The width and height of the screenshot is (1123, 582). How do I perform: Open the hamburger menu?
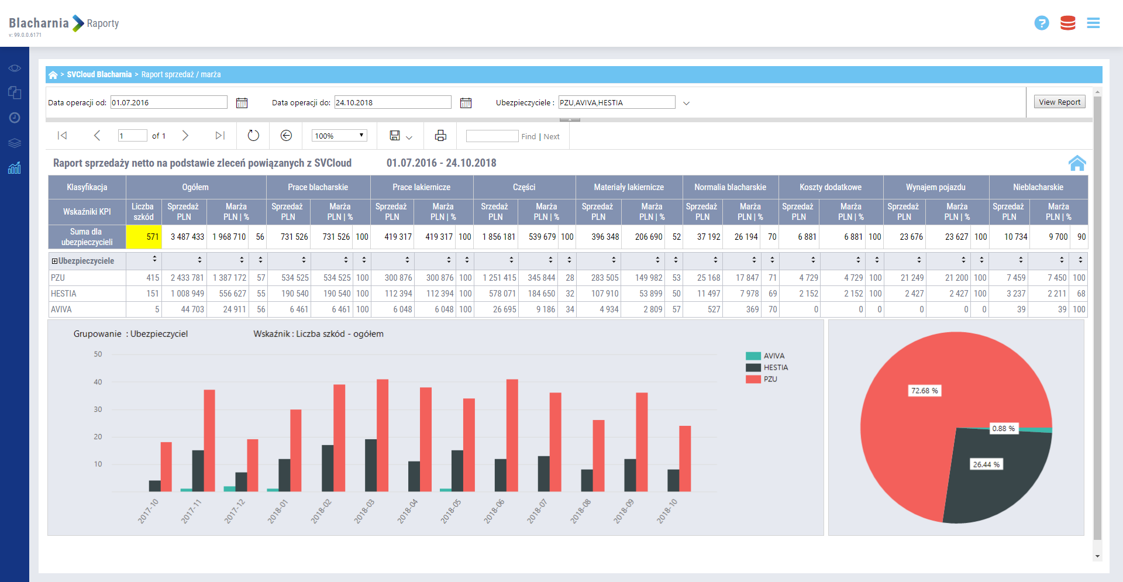click(x=1093, y=23)
